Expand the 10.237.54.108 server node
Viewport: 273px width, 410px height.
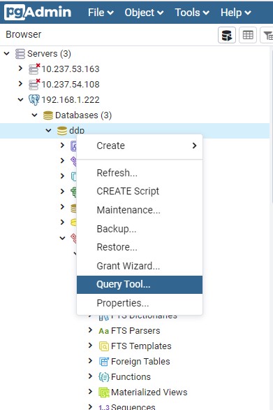[21, 84]
